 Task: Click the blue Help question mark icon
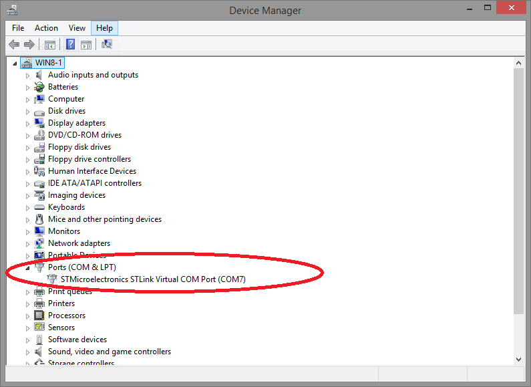click(70, 45)
